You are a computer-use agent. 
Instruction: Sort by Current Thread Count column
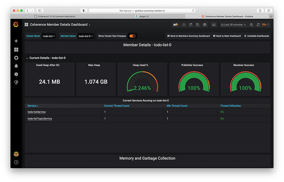click(x=117, y=106)
